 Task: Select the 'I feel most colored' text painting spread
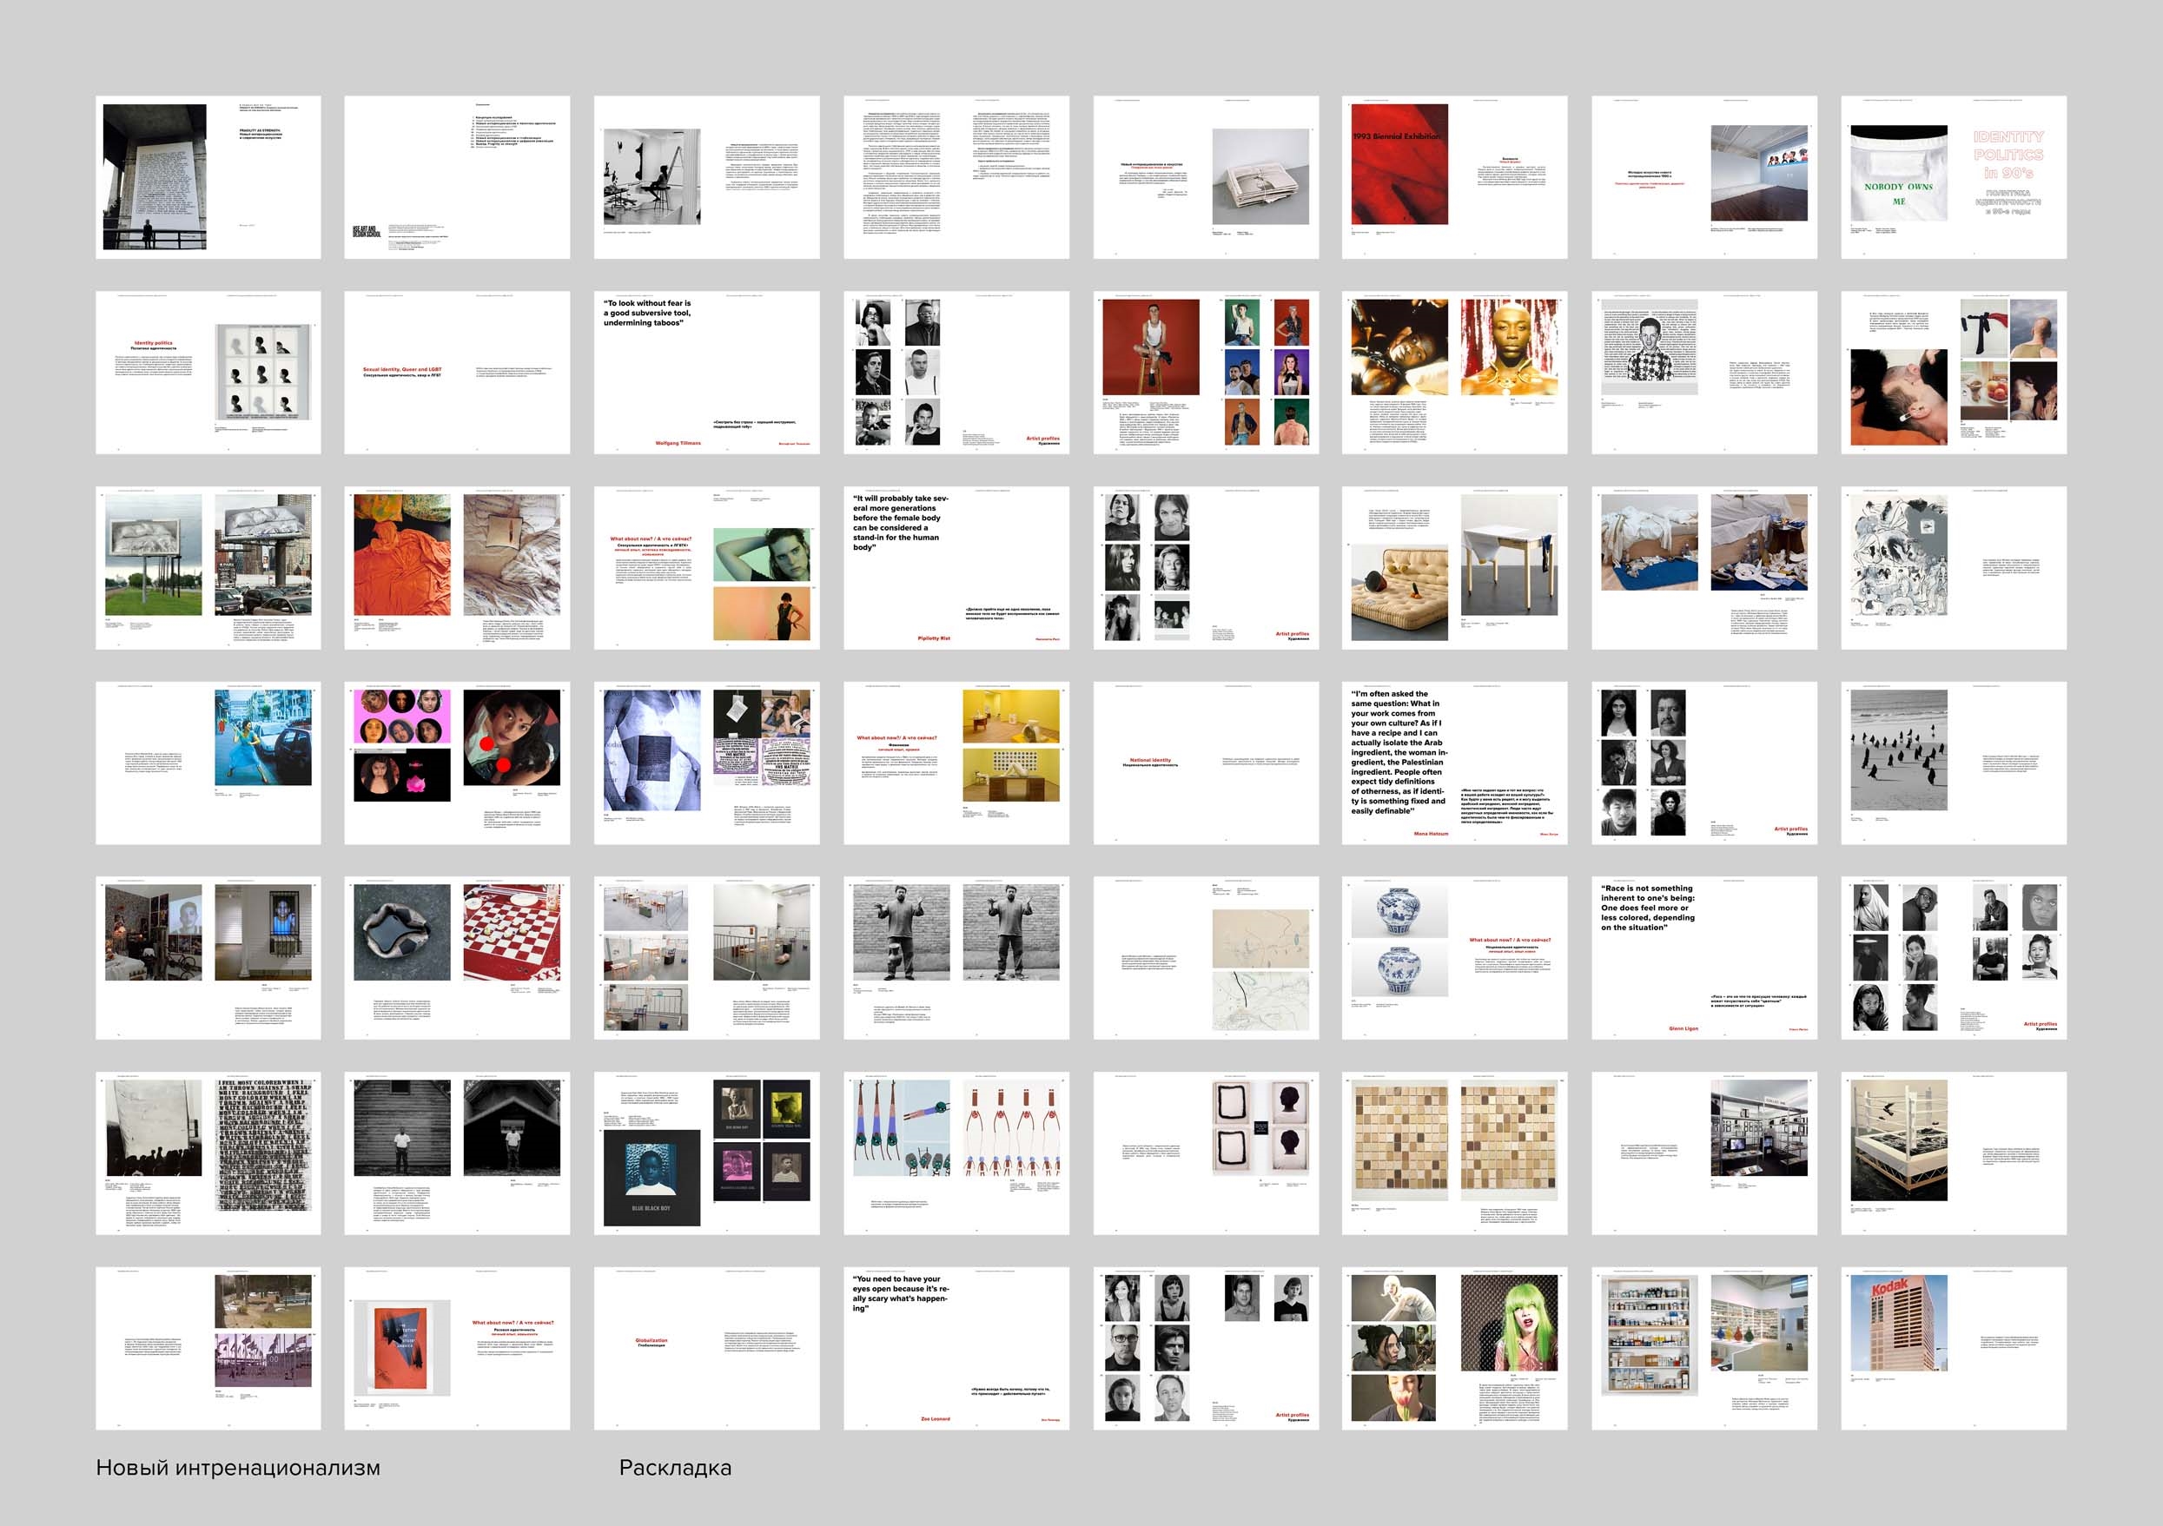click(208, 1153)
